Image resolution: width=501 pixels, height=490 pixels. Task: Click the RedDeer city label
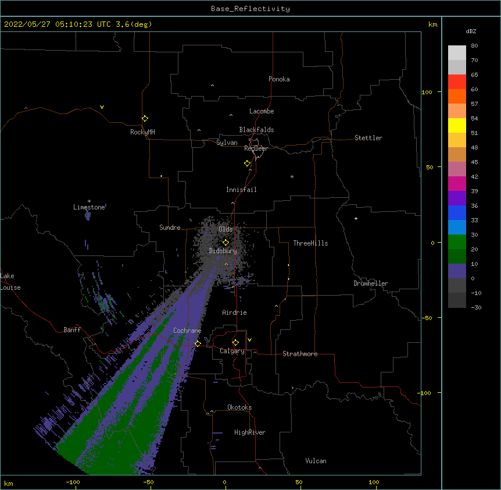click(x=256, y=148)
